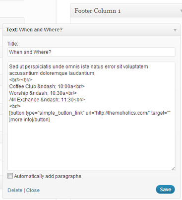The image size is (182, 200).
Task: Click the 'Text: When and Where?' header title
Action: point(34,30)
